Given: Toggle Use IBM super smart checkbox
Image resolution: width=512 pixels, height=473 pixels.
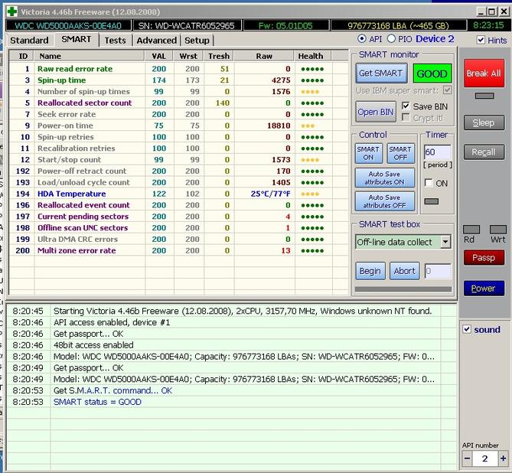Looking at the screenshot, I should point(448,90).
